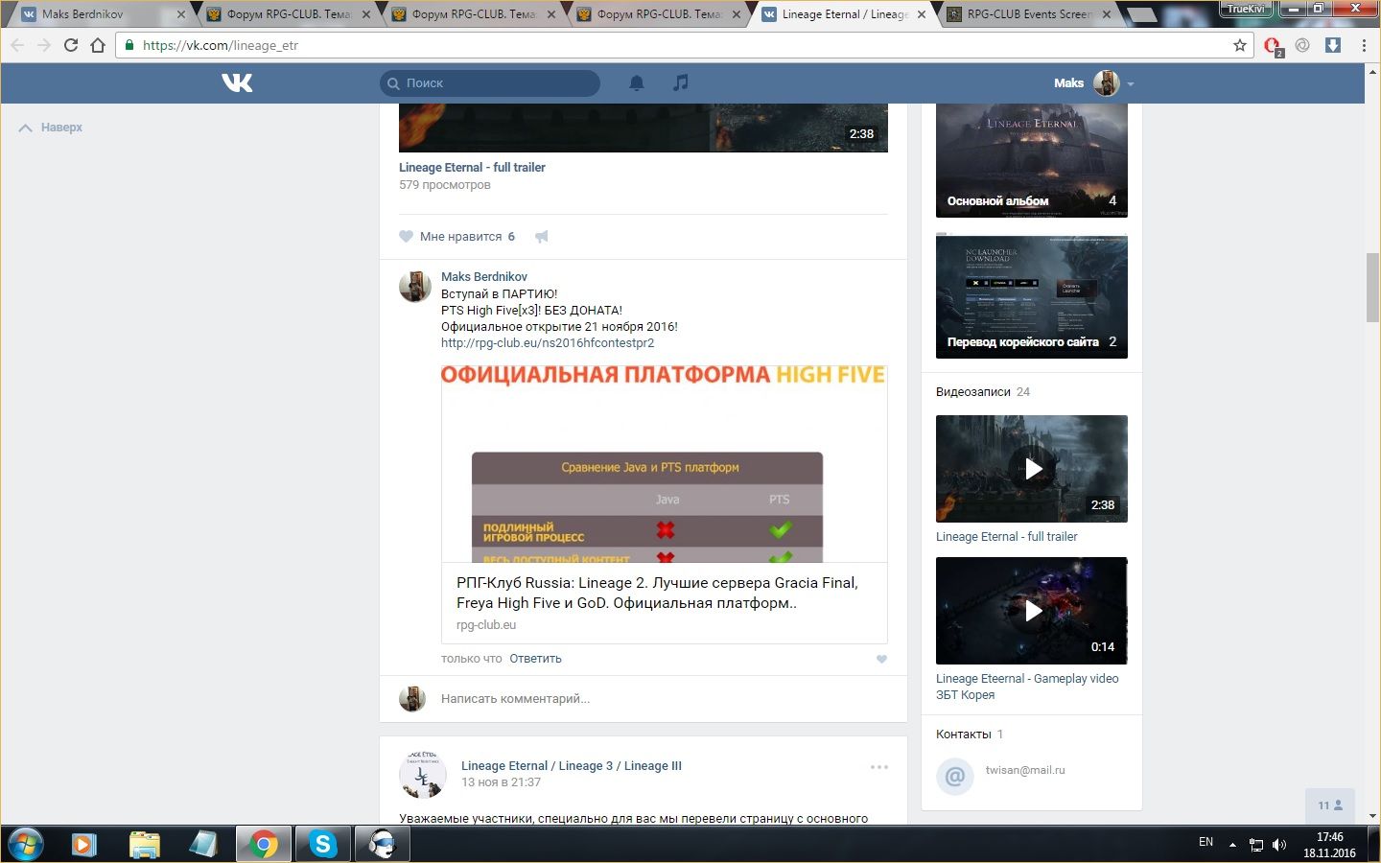1381x863 pixels.
Task: Open the @ mail extension icon
Action: [1302, 45]
